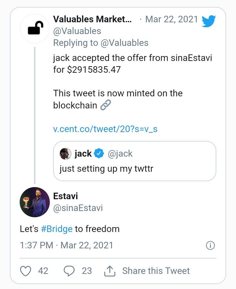Open replies via speech bubble icon
This screenshot has height=289, width=236.
(x=69, y=271)
